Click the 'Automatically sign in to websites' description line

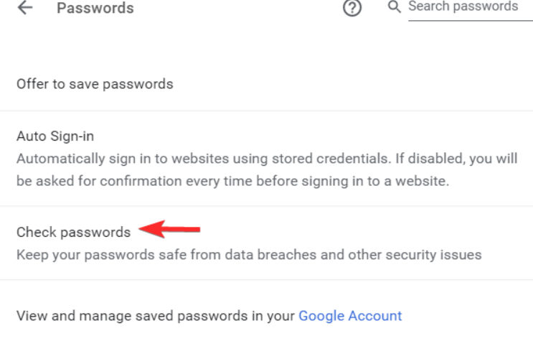click(x=267, y=159)
